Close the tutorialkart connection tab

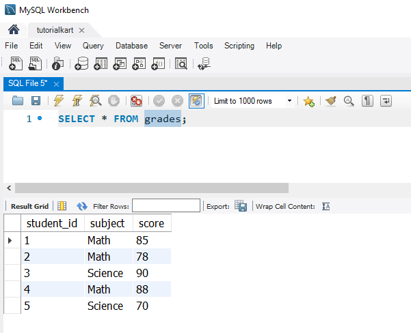point(81,30)
